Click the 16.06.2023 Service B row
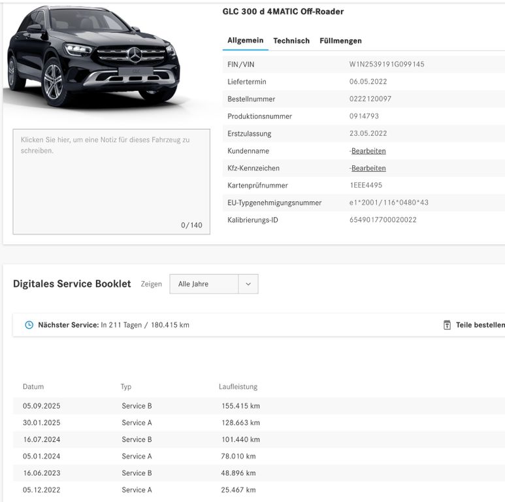The height and width of the screenshot is (502, 505). (x=137, y=473)
